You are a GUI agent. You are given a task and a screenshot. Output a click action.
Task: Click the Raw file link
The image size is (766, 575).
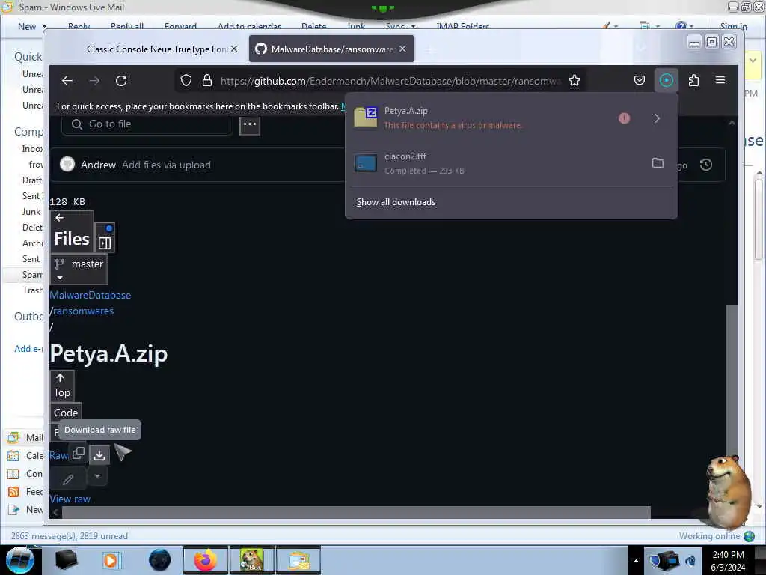tap(58, 456)
